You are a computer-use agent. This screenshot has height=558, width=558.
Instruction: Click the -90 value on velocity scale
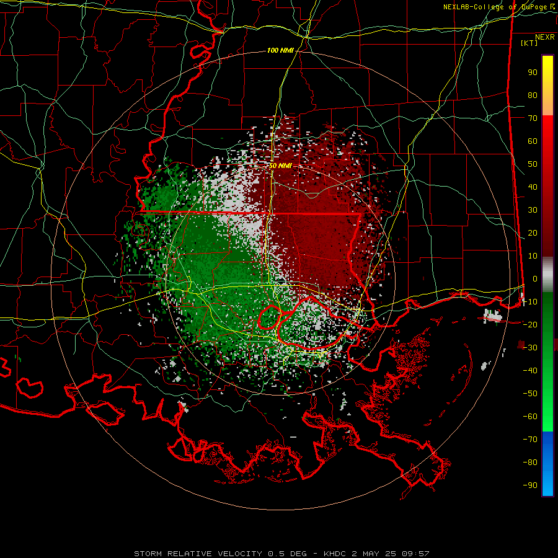pos(530,485)
